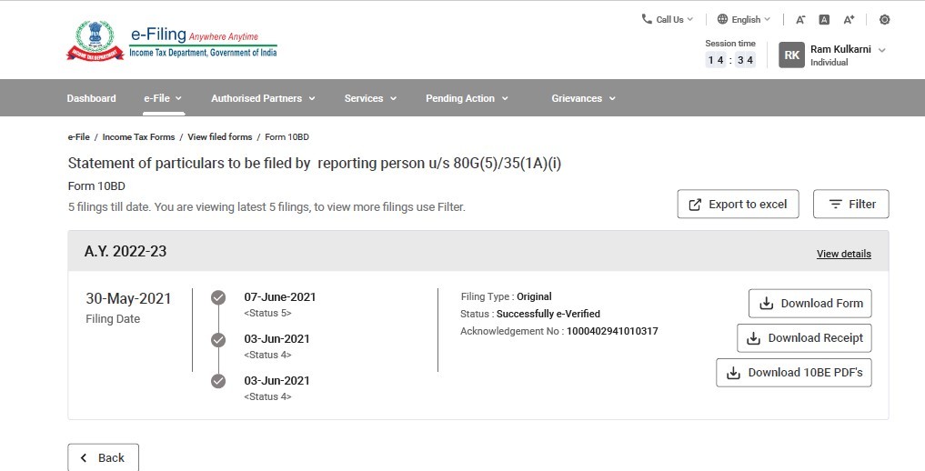
Task: Expand the Ram Kulkarni account chevron
Action: (881, 50)
